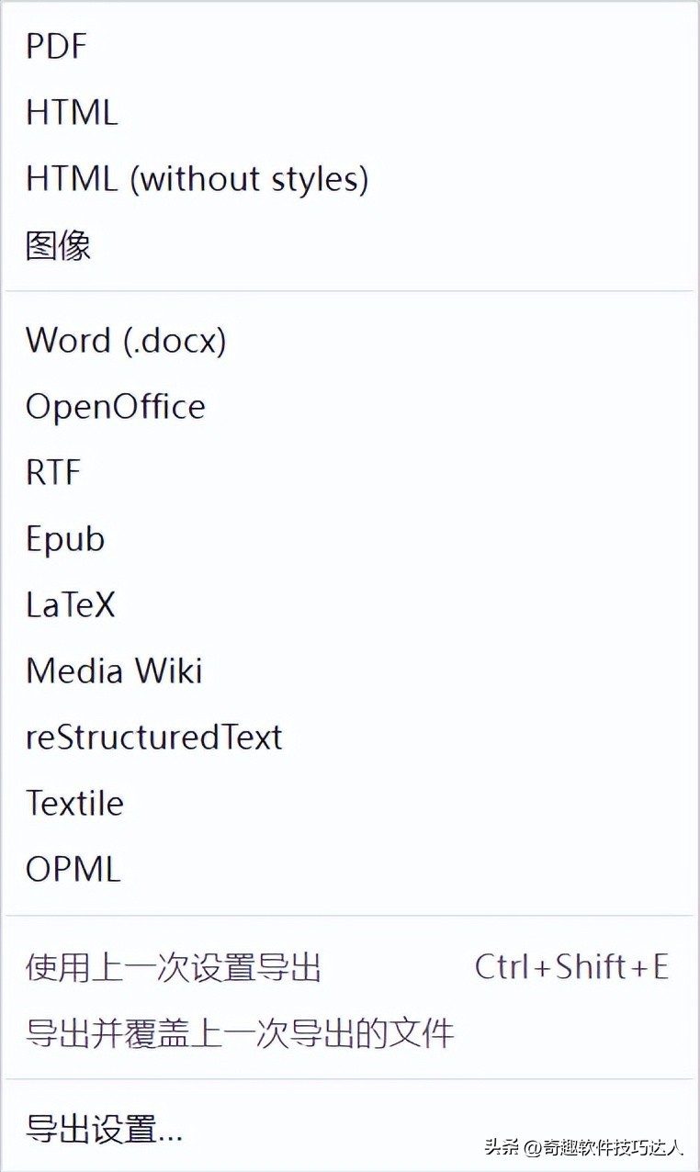700x1172 pixels.
Task: Pick the OpenOffice export format
Action: tap(115, 407)
